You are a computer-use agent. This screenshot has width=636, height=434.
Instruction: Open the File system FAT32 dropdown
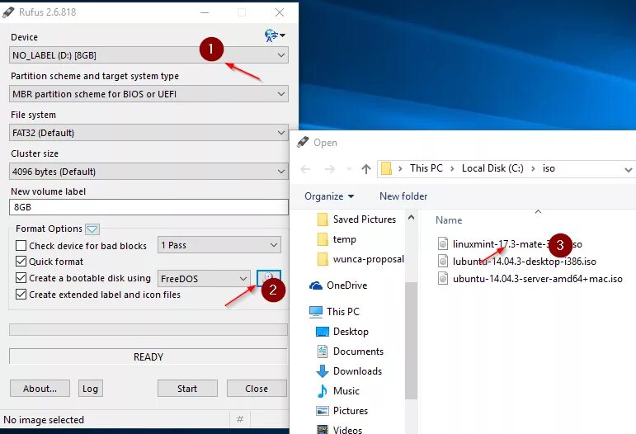pyautogui.click(x=148, y=133)
